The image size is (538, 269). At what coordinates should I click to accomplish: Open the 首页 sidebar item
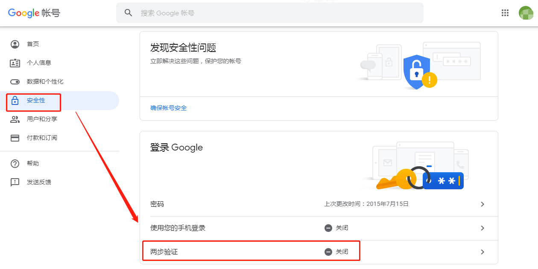[x=59, y=44]
